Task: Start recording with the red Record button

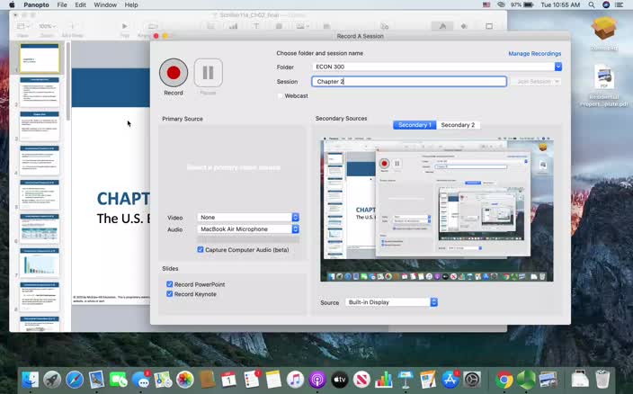Action: point(174,72)
